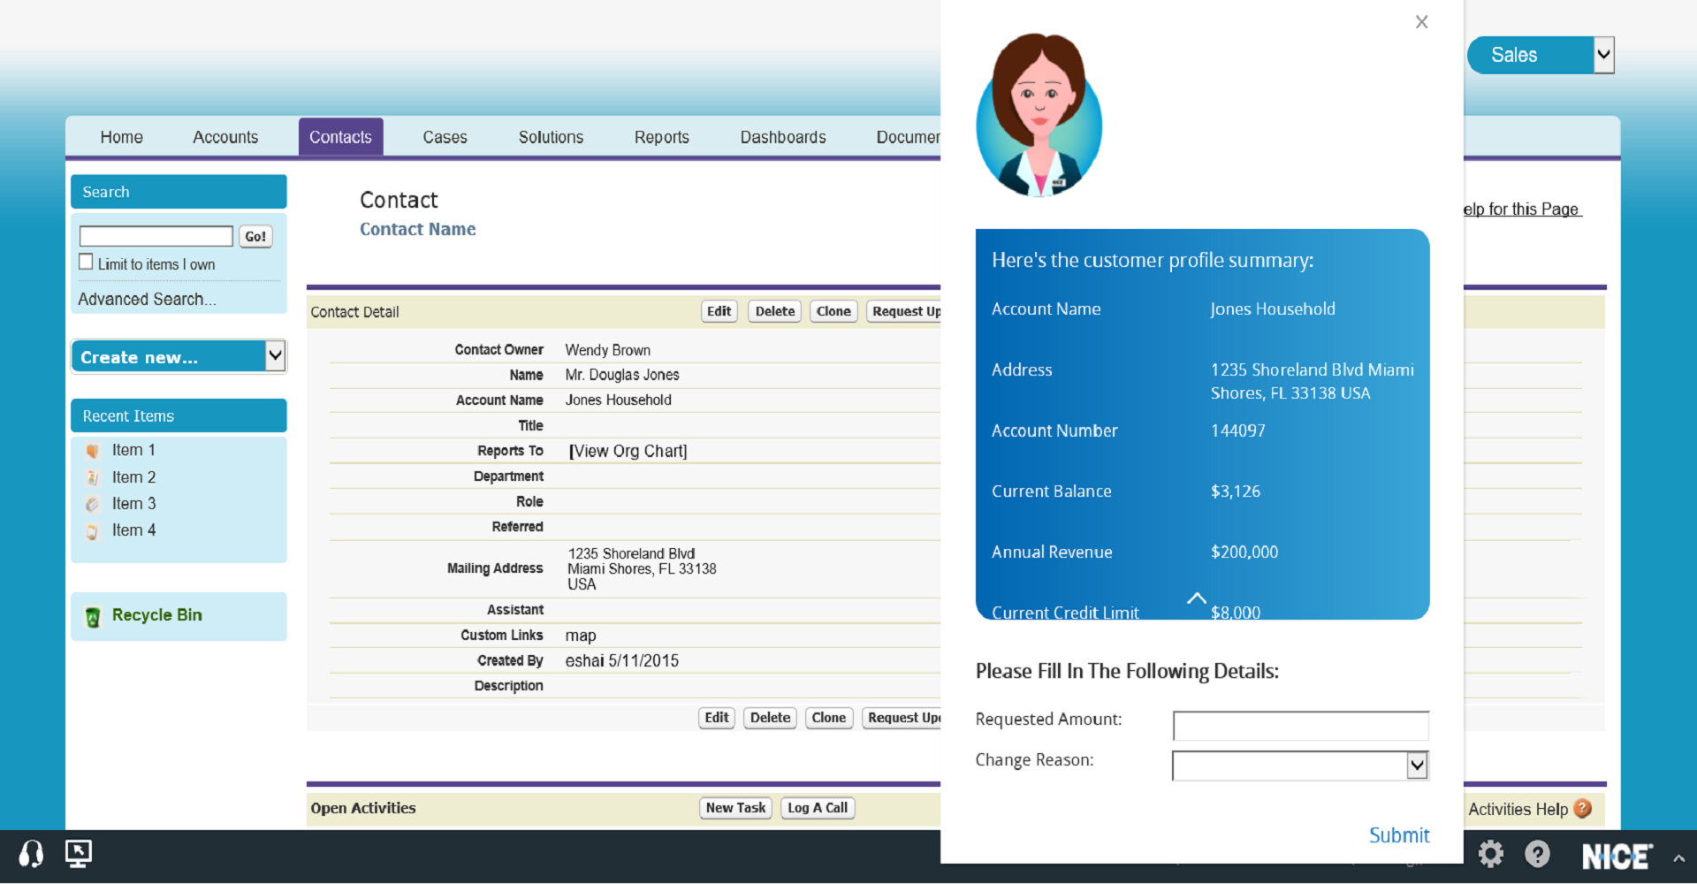1697x884 pixels.
Task: Click the agent avatar picture
Action: 1039,115
